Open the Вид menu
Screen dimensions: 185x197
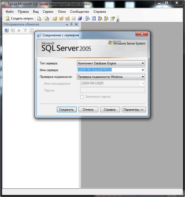(x=36, y=12)
